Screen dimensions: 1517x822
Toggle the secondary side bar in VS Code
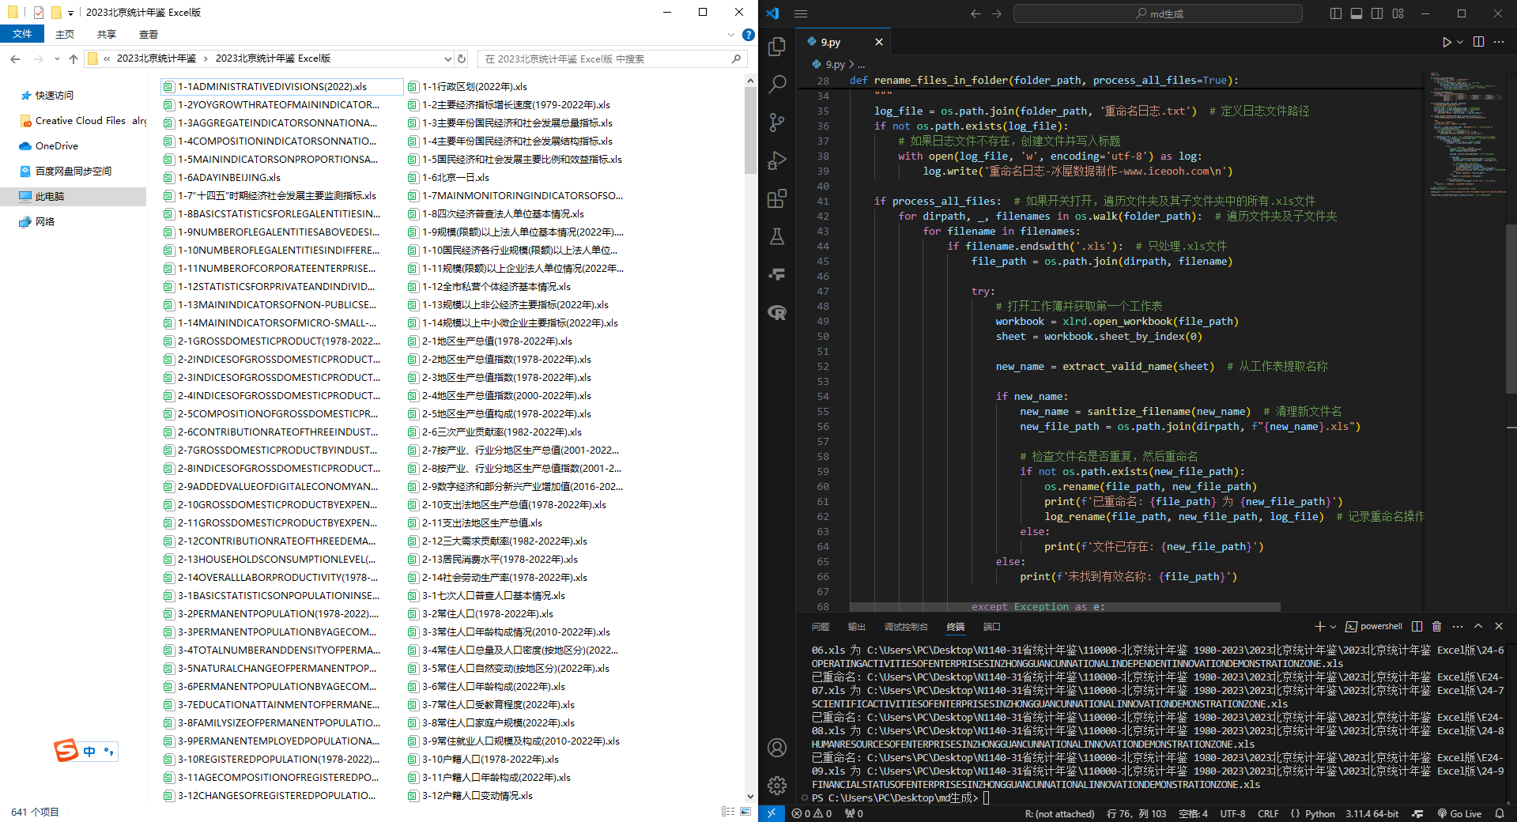click(x=1377, y=13)
